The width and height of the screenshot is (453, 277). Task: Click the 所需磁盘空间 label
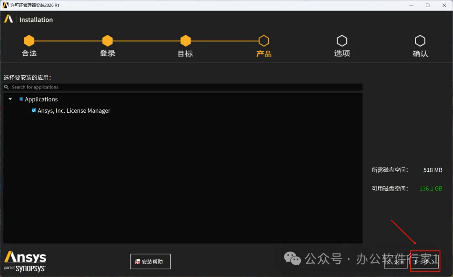tap(390, 170)
